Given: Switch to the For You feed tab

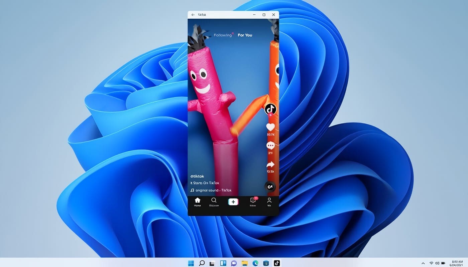Looking at the screenshot, I should pos(245,35).
